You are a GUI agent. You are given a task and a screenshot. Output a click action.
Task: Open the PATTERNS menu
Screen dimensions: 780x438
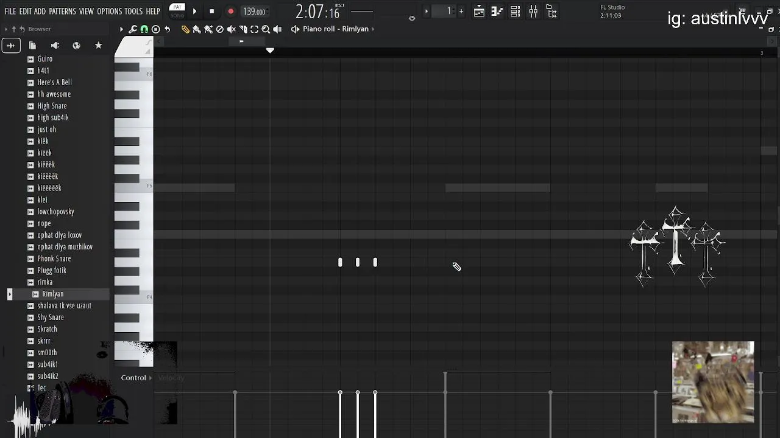click(x=62, y=11)
